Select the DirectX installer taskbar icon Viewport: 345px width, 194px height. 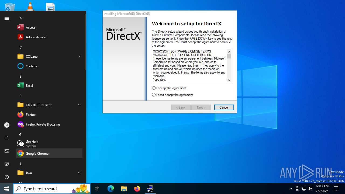(x=150, y=189)
